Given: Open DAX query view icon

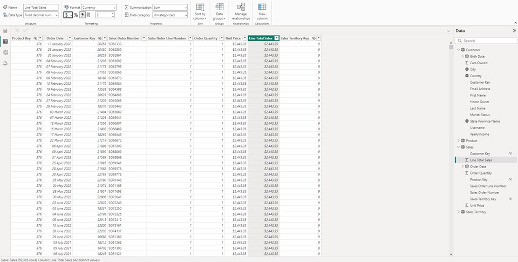Looking at the screenshot, I should coord(5,63).
